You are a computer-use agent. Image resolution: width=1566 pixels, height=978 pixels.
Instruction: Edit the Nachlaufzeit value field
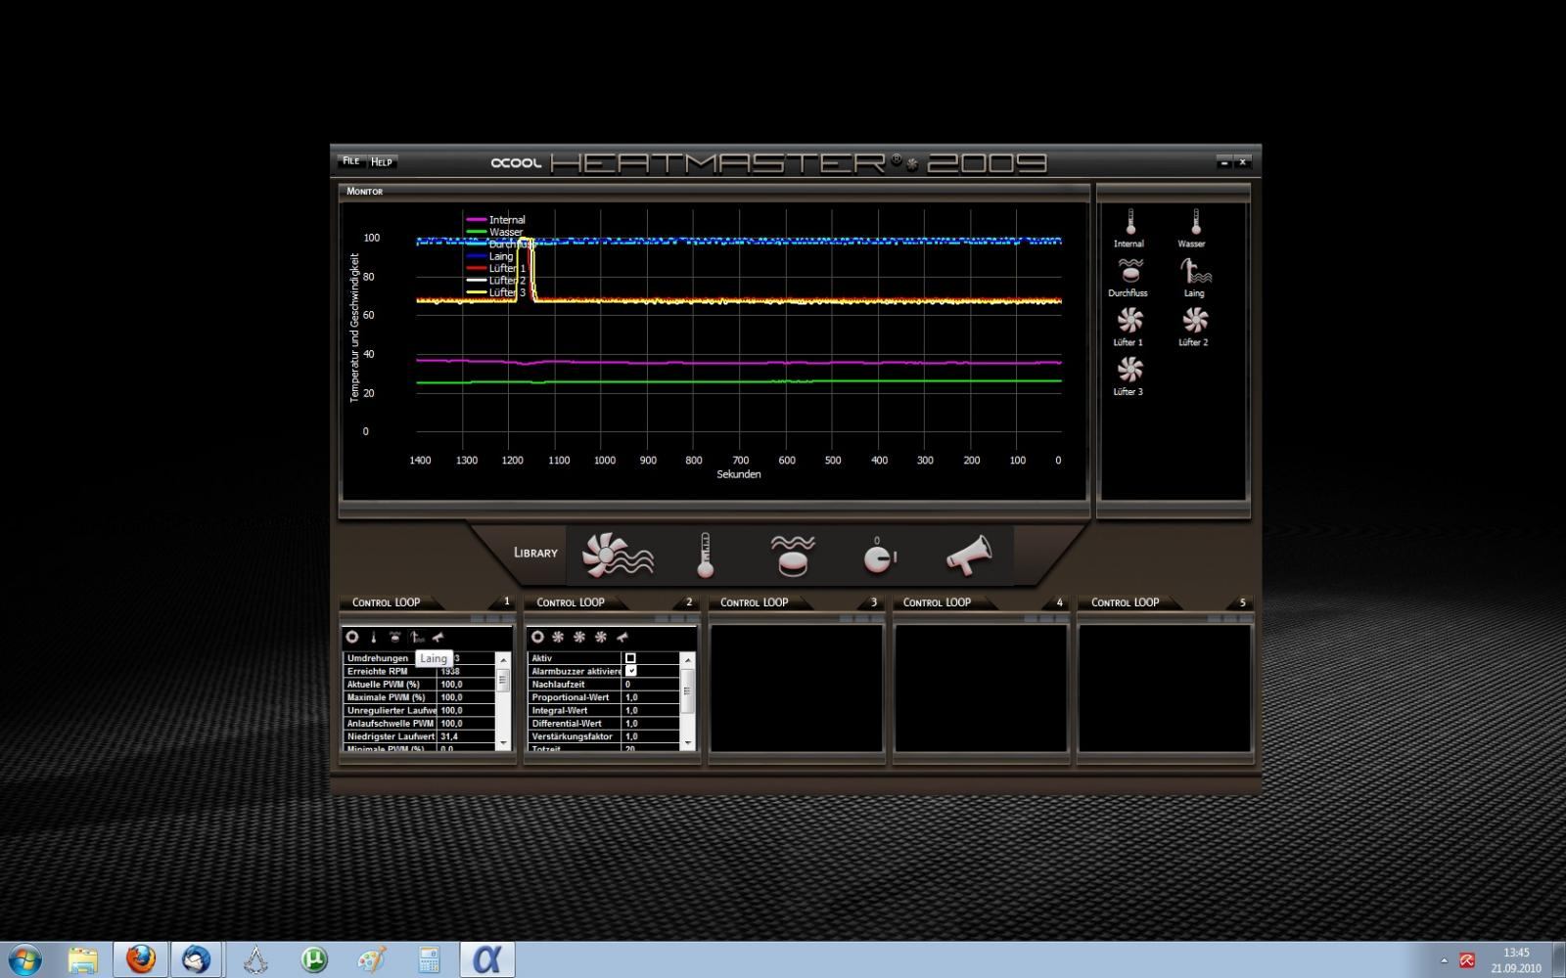click(x=651, y=685)
